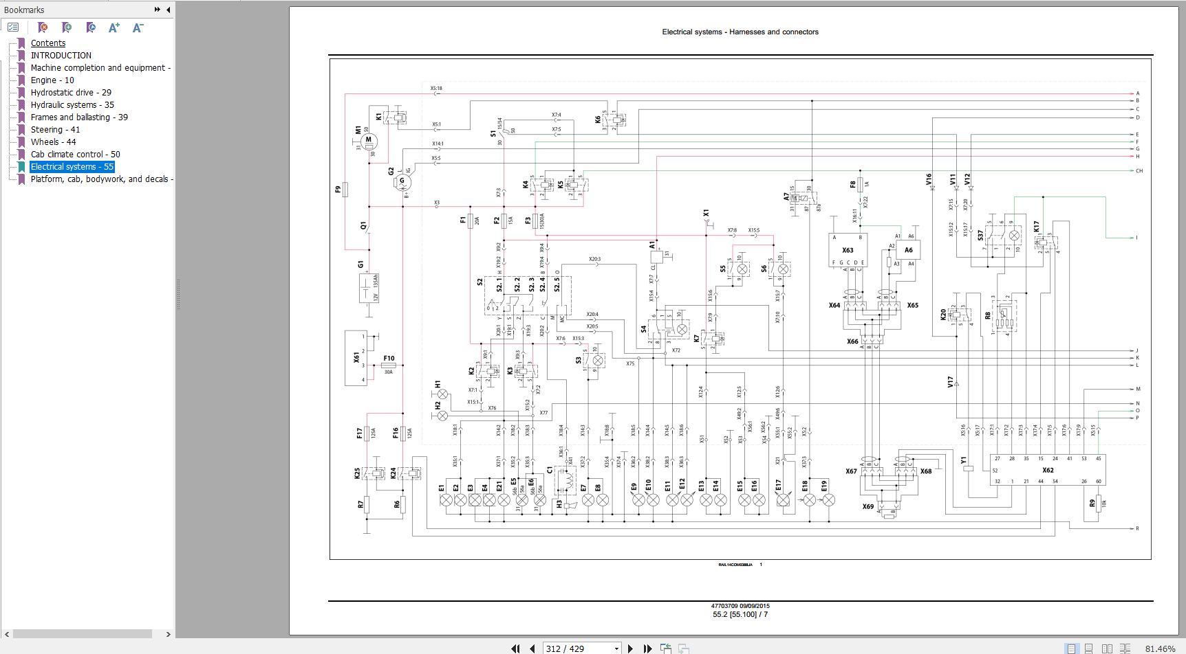Switch to two-page facing layout
The height and width of the screenshot is (654, 1186).
(x=1106, y=649)
